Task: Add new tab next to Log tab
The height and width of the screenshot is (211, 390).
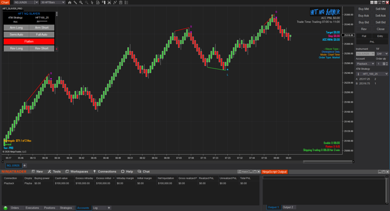Action: click(109, 208)
